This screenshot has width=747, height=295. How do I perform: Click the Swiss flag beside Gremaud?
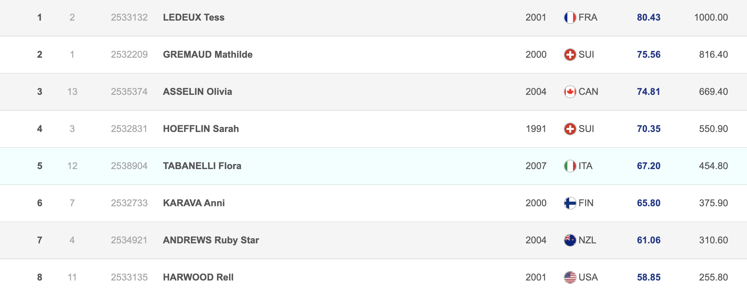570,55
